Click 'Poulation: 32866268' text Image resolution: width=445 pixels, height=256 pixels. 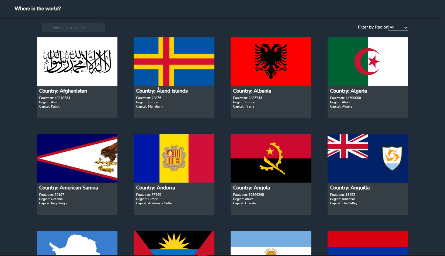tap(249, 195)
